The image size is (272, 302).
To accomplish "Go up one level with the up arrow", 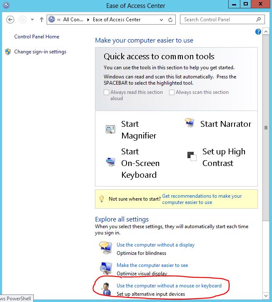I will 42,20.
